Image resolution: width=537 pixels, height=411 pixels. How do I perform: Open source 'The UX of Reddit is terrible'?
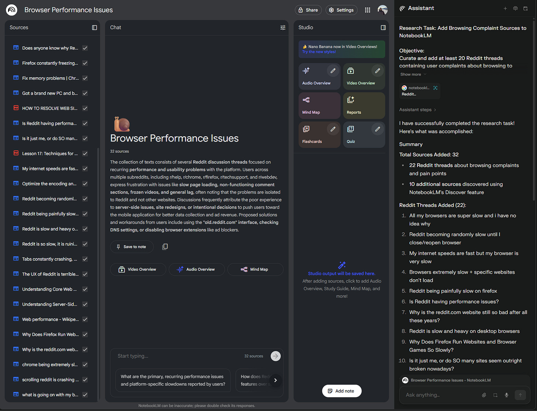pos(50,274)
